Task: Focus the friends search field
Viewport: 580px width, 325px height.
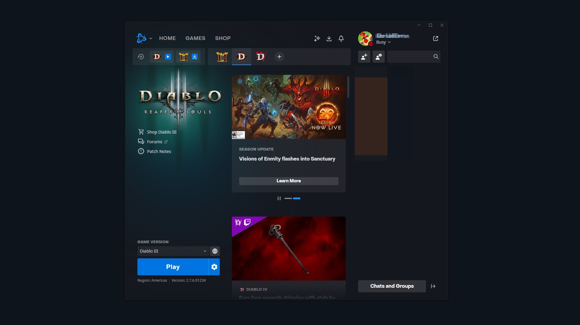Action: (414, 57)
